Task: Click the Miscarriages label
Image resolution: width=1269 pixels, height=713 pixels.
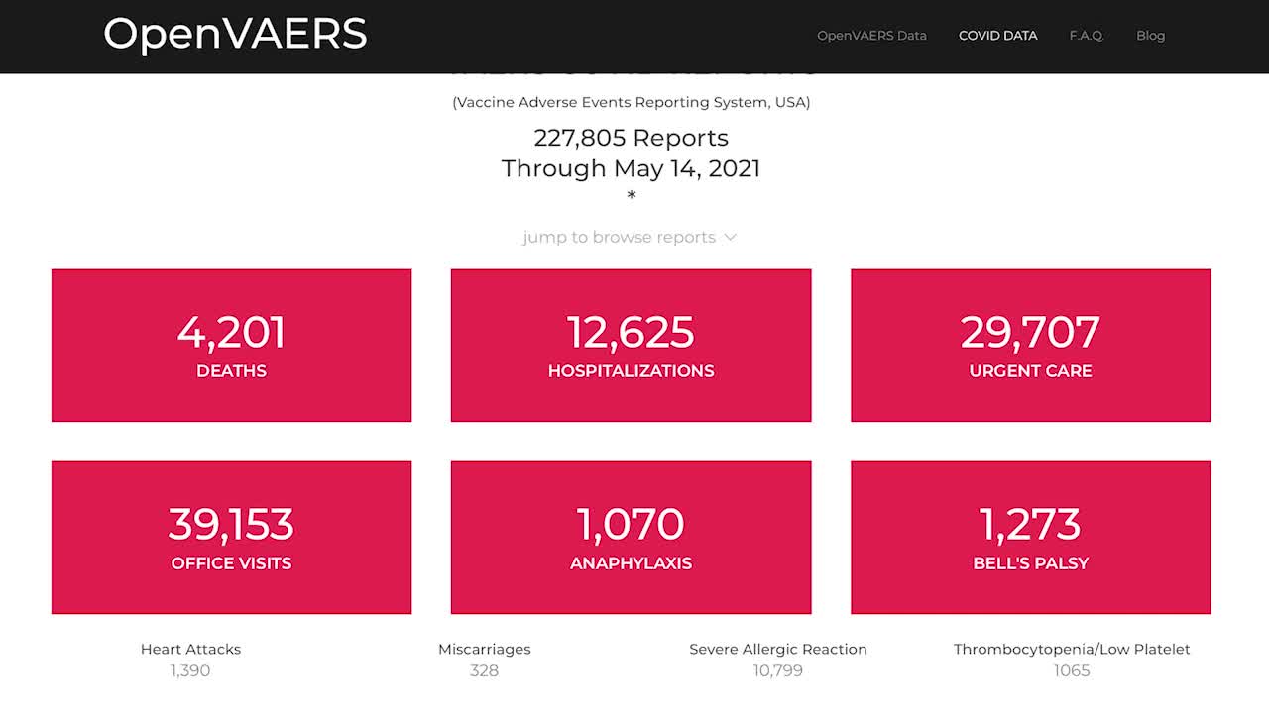Action: click(485, 650)
